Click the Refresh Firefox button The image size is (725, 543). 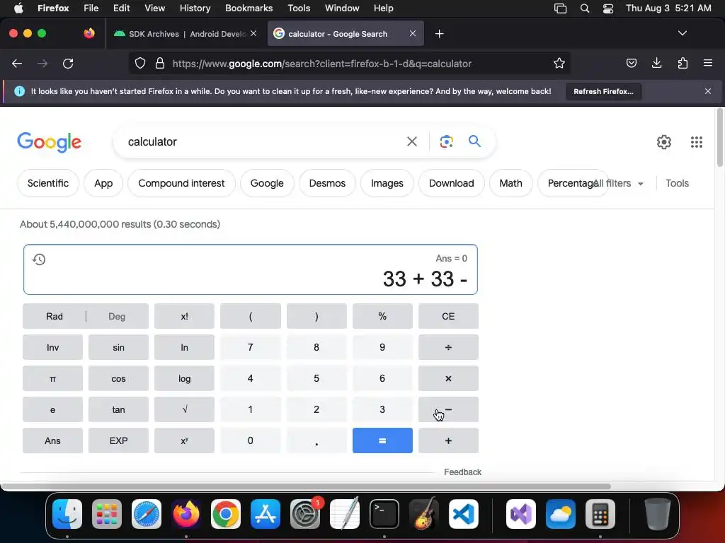pyautogui.click(x=603, y=91)
